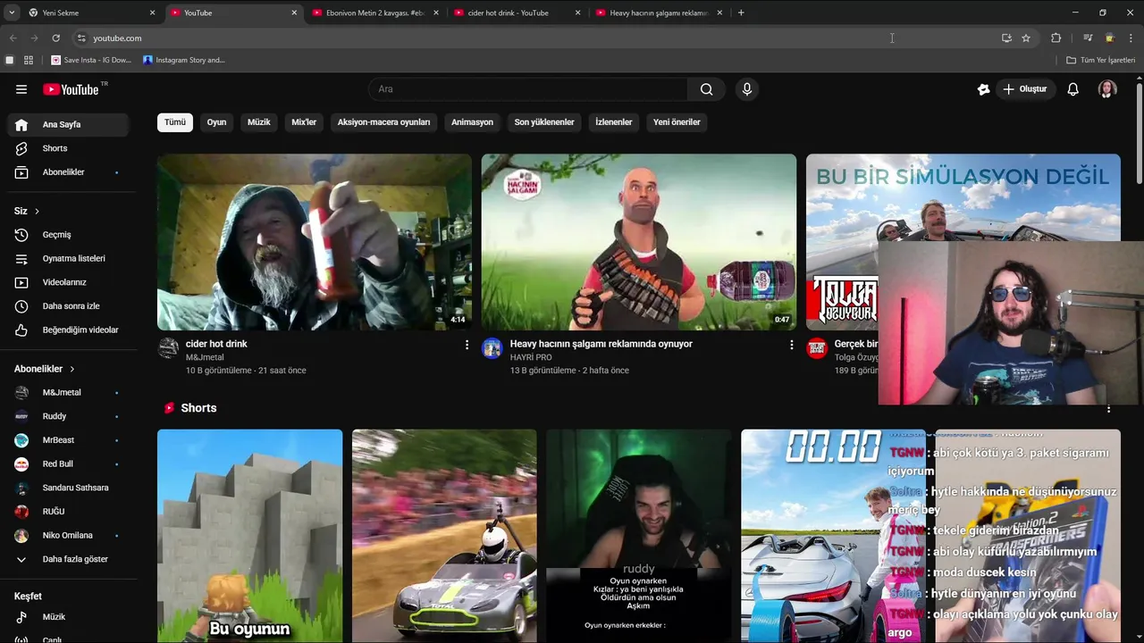Open the ruddy gaming short
Image resolution: width=1144 pixels, height=643 pixels.
[x=639, y=536]
